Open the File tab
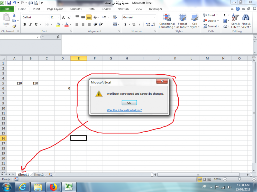 (x=7, y=9)
